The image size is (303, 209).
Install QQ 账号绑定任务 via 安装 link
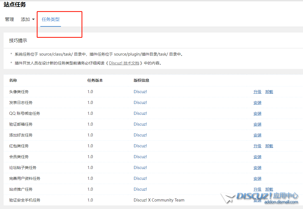(257, 113)
